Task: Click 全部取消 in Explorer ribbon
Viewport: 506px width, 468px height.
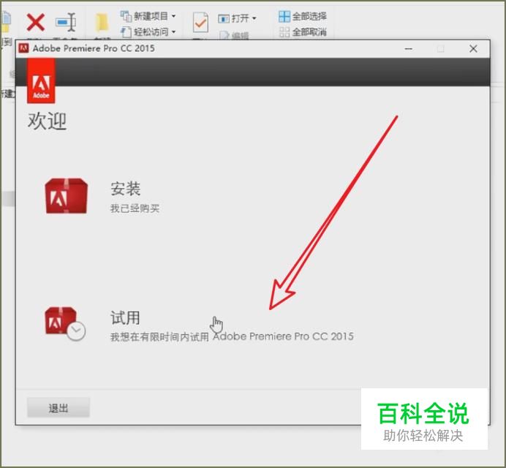Action: 303,32
